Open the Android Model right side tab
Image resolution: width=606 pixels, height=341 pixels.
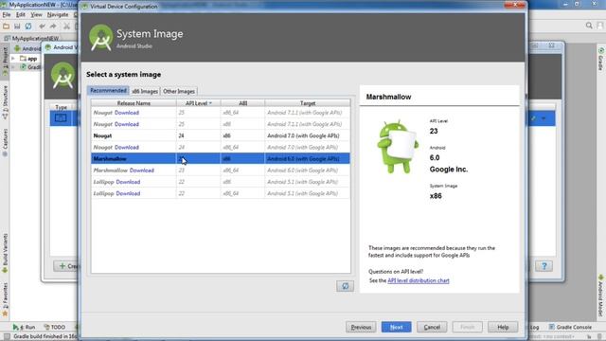(601, 296)
